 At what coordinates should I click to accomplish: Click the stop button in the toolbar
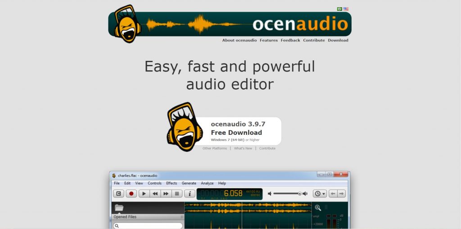(177, 193)
